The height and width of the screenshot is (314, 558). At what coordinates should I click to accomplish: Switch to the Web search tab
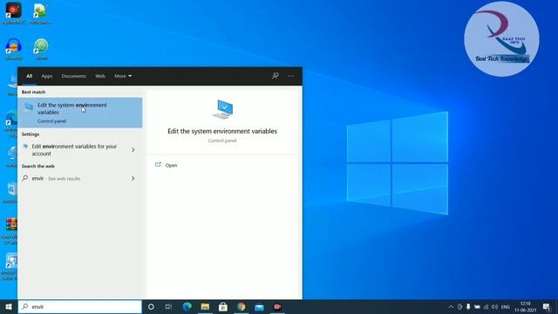[x=100, y=76]
